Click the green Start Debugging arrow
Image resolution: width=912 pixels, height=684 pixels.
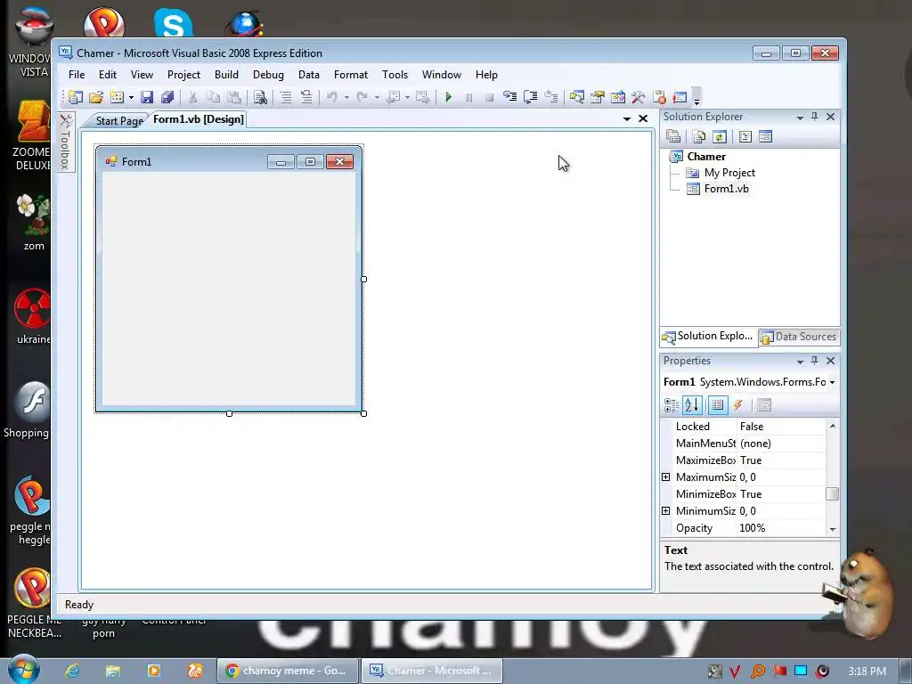(449, 97)
